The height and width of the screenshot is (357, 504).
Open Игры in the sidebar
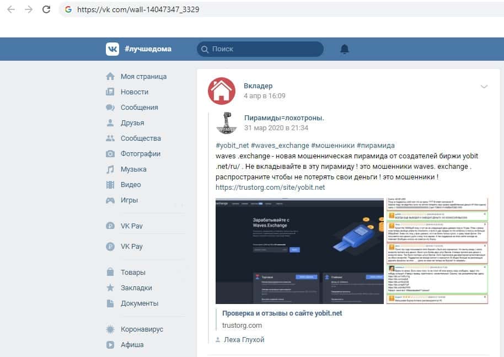click(x=129, y=200)
